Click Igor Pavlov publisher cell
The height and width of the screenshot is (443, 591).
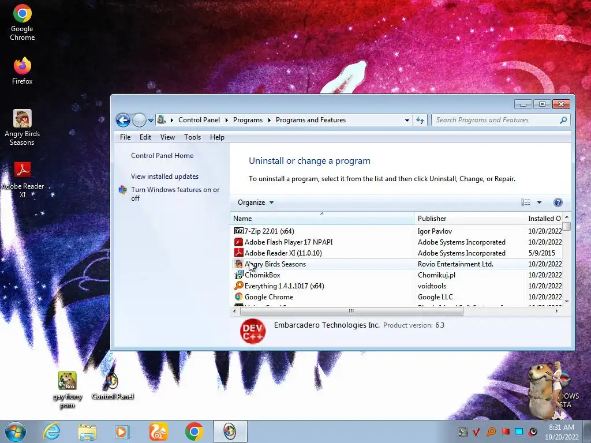tap(435, 231)
